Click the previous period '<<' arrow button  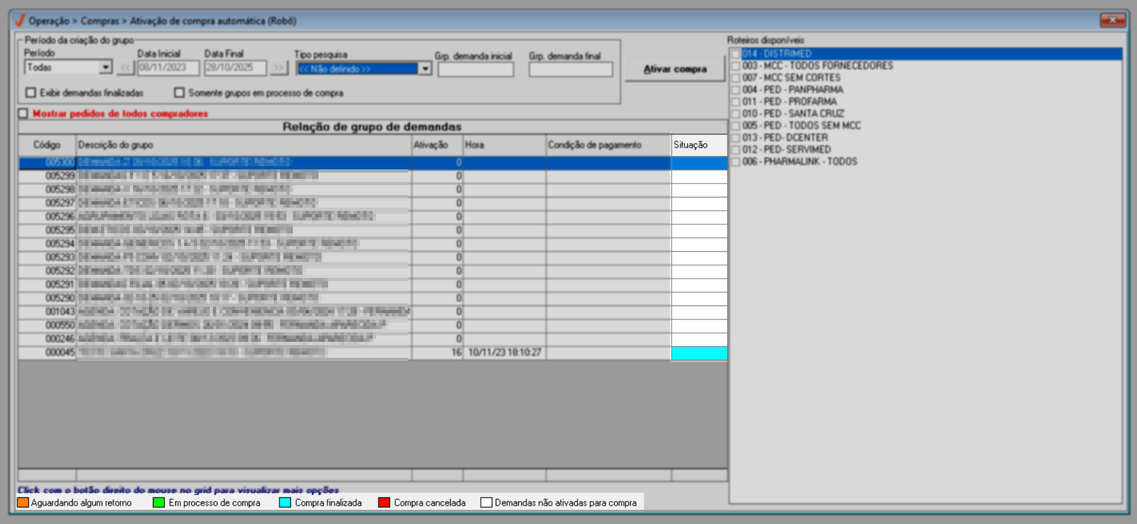(x=125, y=67)
